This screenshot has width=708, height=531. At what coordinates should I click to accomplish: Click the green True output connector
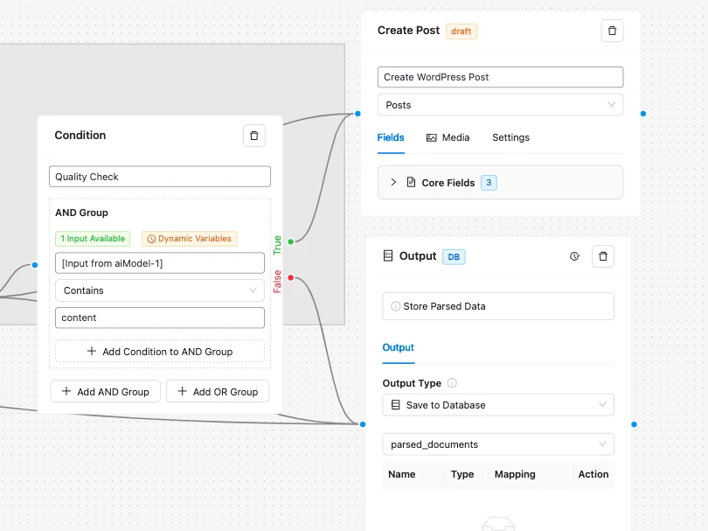click(x=290, y=241)
